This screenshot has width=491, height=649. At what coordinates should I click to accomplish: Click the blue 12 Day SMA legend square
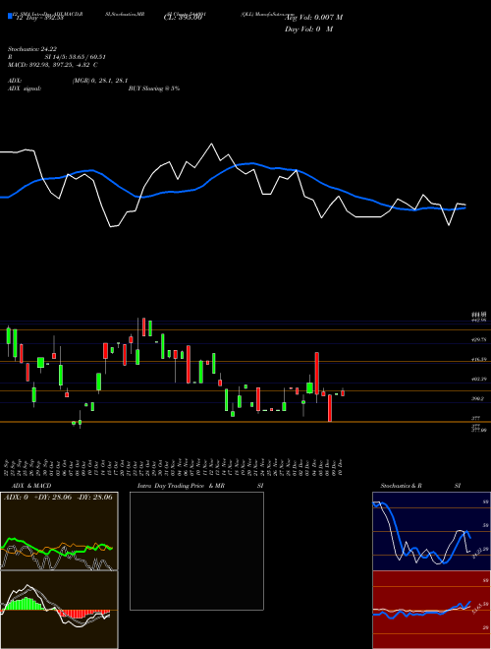tap(10, 17)
